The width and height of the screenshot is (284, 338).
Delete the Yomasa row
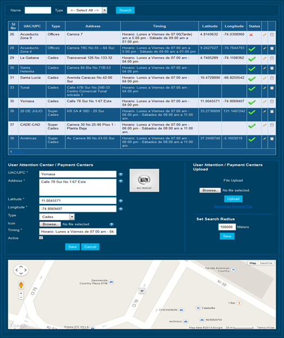coord(272,101)
